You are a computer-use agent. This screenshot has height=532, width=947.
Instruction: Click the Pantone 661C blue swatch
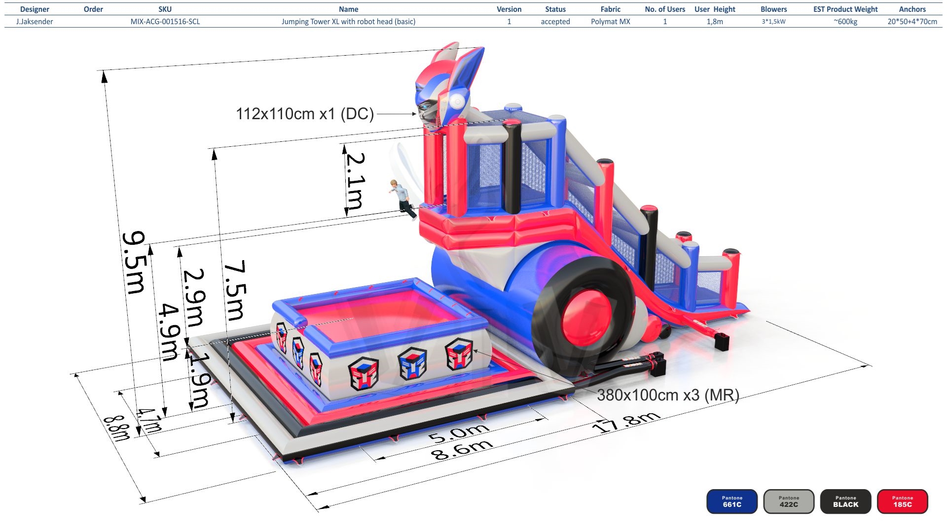click(x=732, y=501)
